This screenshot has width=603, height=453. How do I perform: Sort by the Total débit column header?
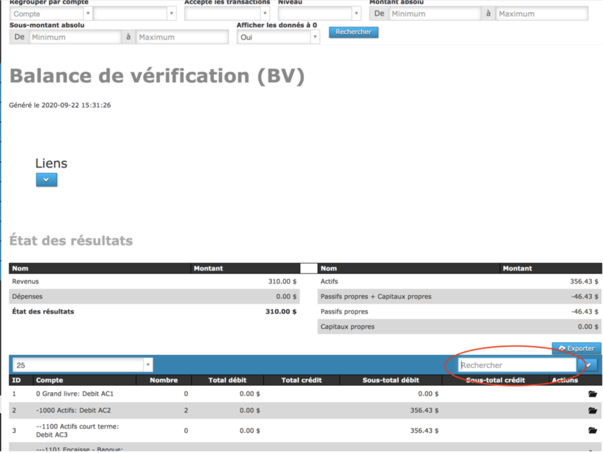[227, 380]
